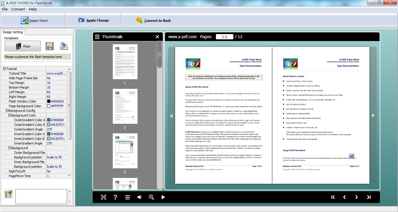The image size is (398, 212).
Task: Click the right page of the flipbook
Action: tap(321, 115)
